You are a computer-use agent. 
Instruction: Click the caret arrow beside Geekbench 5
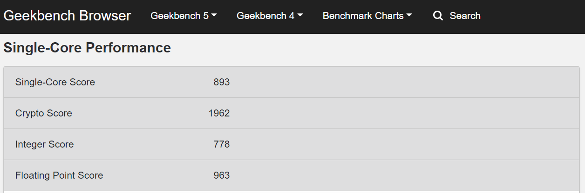214,15
